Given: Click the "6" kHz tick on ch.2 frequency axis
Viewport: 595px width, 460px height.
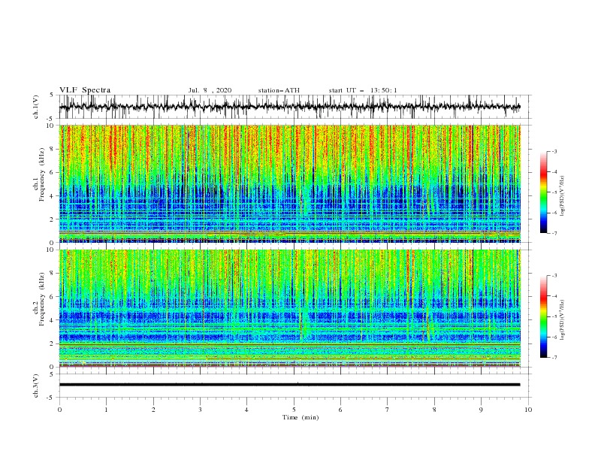Looking at the screenshot, I should pos(53,297).
